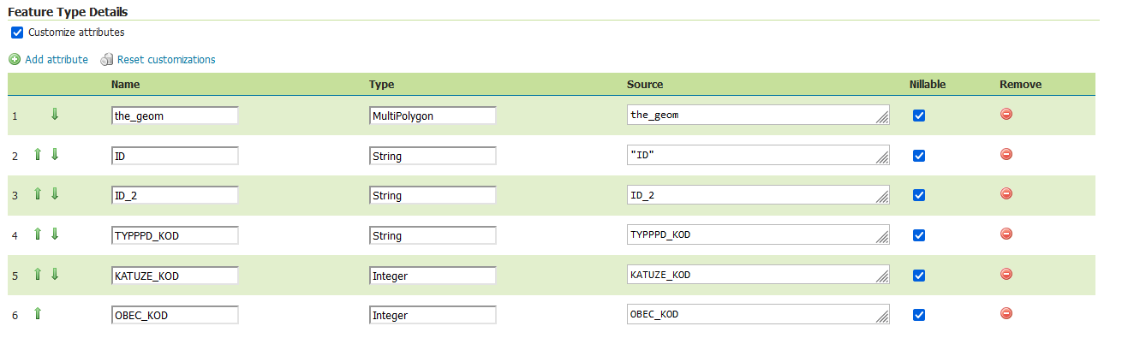1134x344 pixels.
Task: Delete the KATUZE_KOD attribute row
Action: [x=1006, y=274]
